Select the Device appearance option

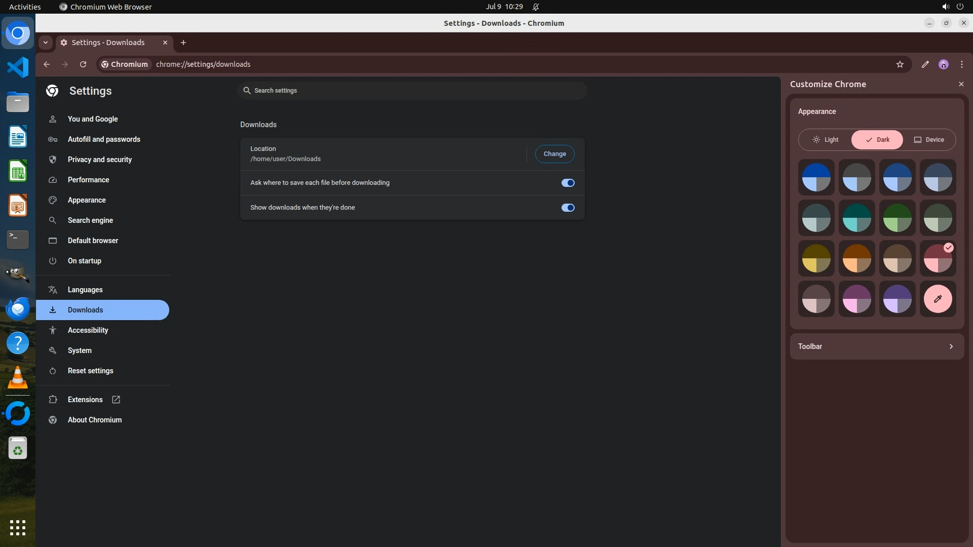coord(929,140)
